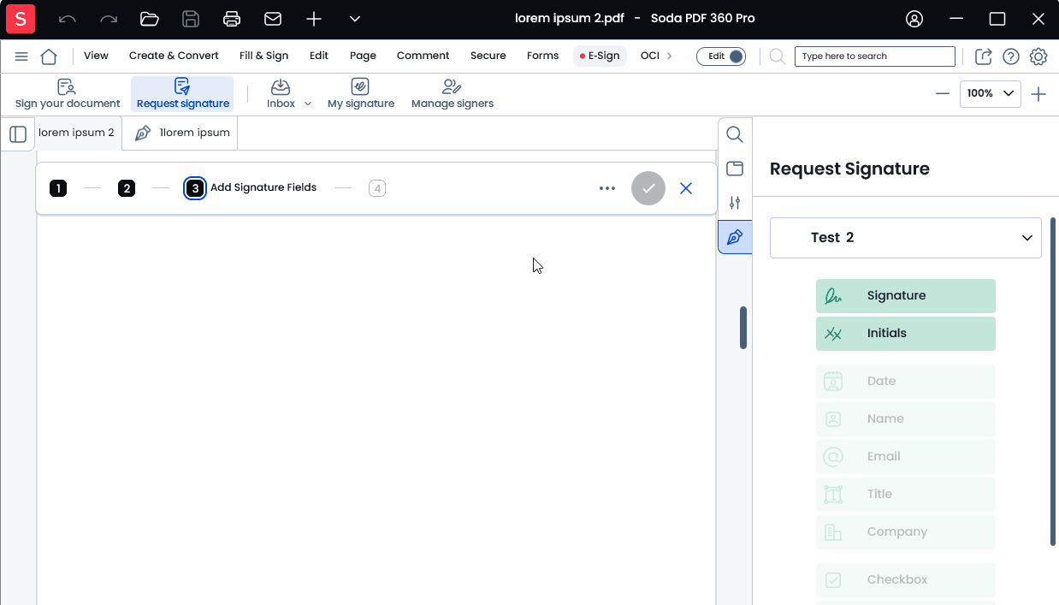
Task: Open the OCR tab
Action: pyautogui.click(x=650, y=56)
